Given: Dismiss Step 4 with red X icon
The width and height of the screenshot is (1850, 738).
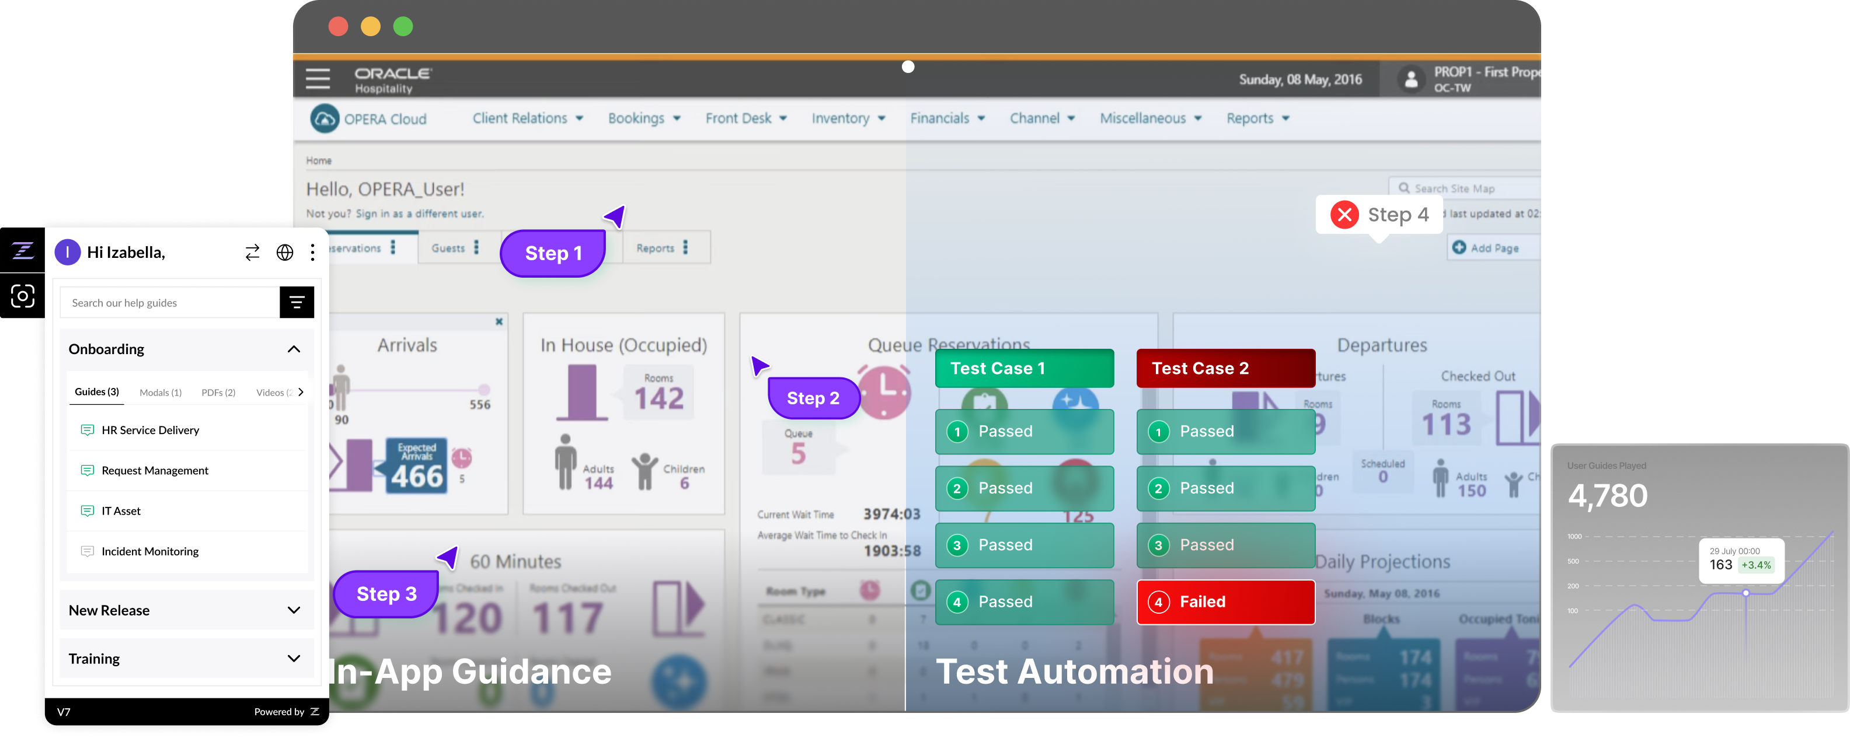Looking at the screenshot, I should click(1344, 215).
